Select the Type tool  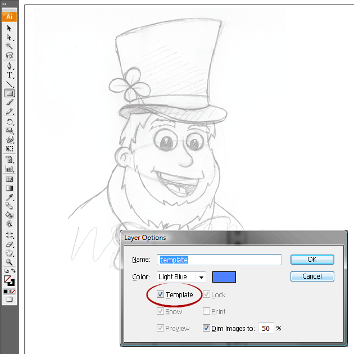9,75
